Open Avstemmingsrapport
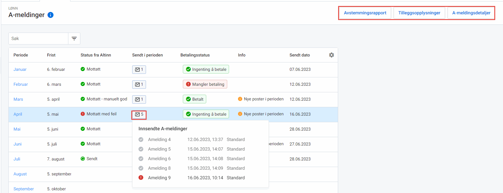The height and width of the screenshot is (193, 503). [x=365, y=13]
